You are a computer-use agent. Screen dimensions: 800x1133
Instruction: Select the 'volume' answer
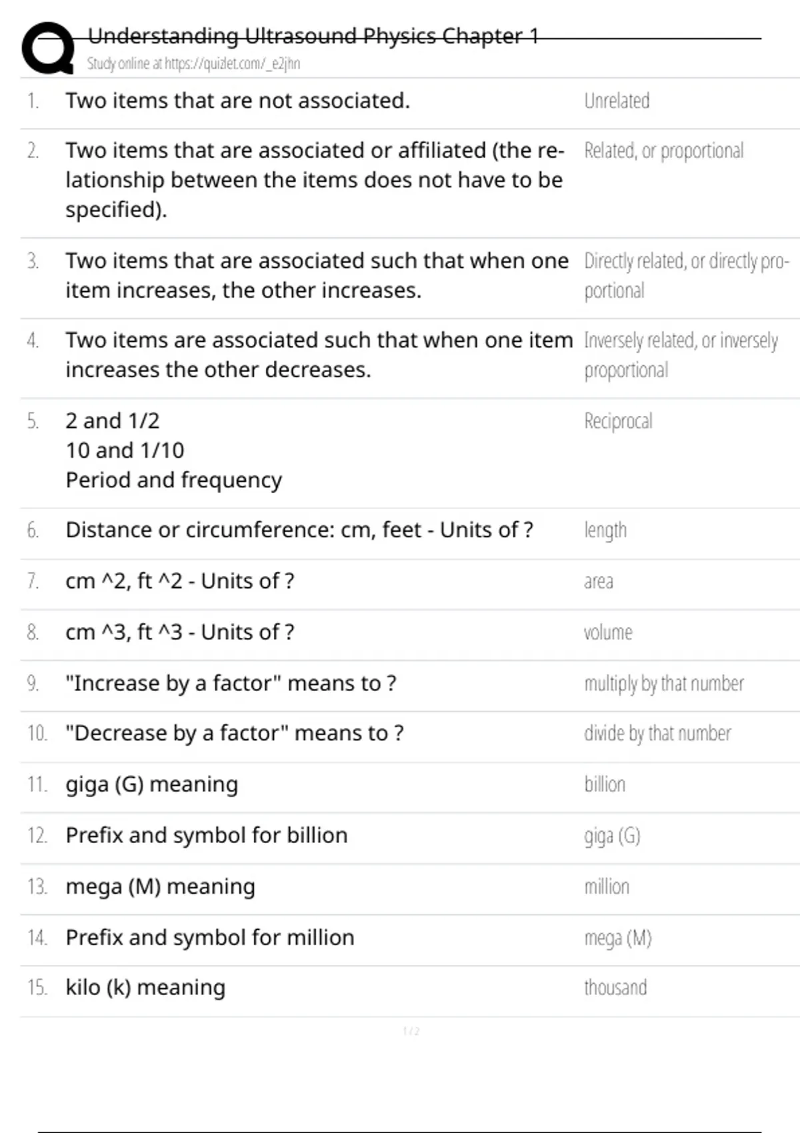coord(608,632)
